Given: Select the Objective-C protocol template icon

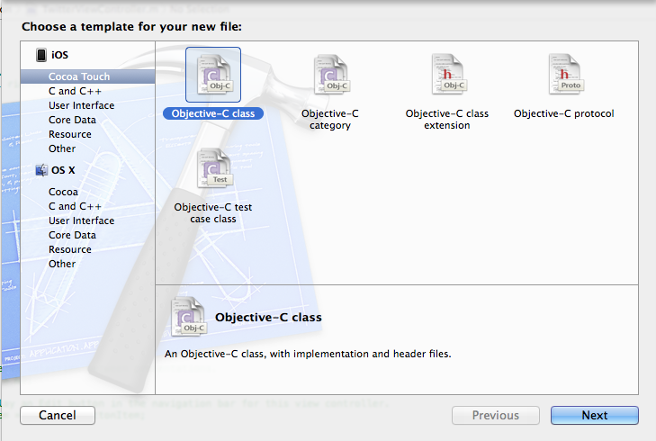Looking at the screenshot, I should pyautogui.click(x=565, y=75).
